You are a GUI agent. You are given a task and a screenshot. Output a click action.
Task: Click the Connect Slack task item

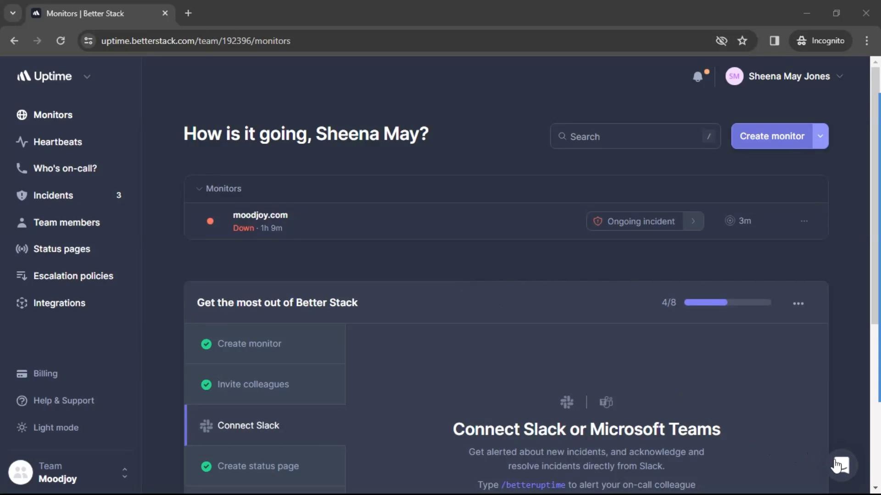(248, 425)
